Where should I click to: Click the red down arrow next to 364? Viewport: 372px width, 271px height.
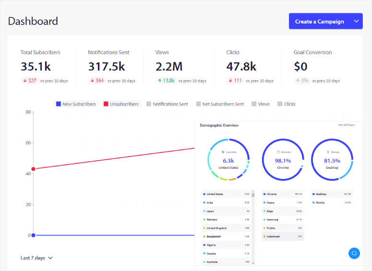pos(92,81)
